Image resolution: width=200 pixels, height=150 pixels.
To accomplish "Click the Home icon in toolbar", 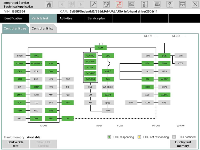I will point(49,4).
